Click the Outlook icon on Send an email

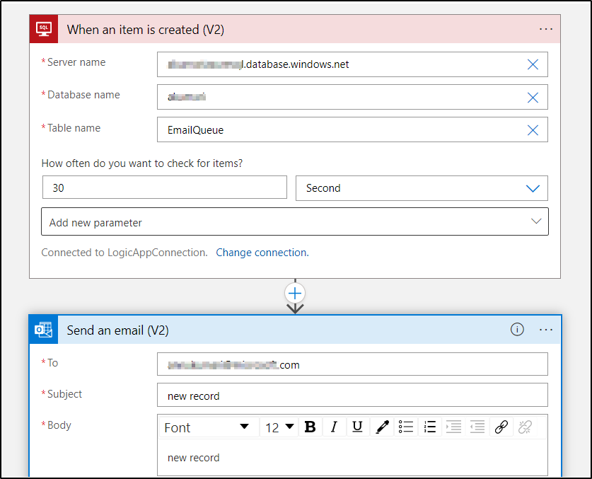click(43, 330)
